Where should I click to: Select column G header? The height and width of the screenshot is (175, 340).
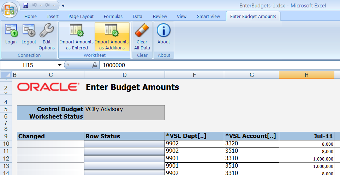[251, 75]
